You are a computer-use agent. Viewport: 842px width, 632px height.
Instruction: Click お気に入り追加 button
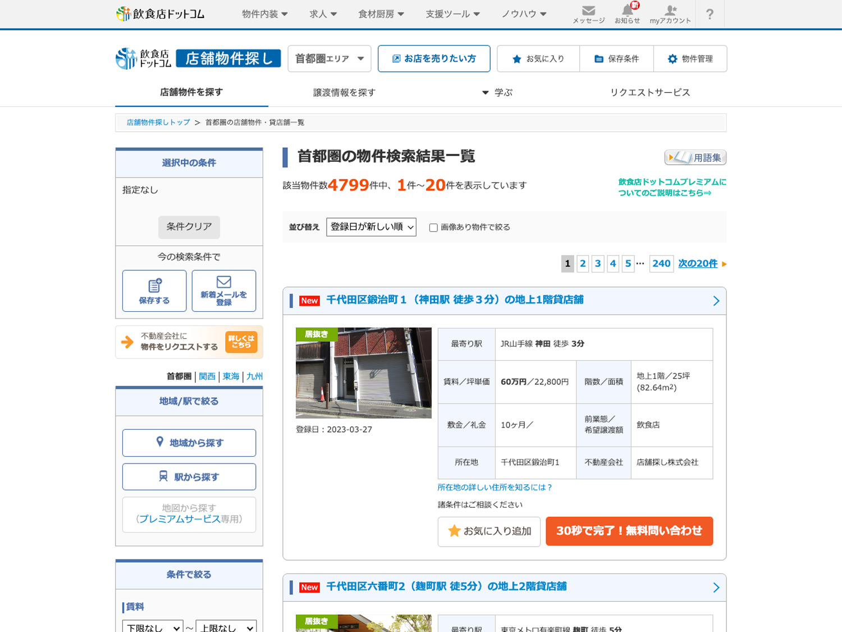point(489,531)
